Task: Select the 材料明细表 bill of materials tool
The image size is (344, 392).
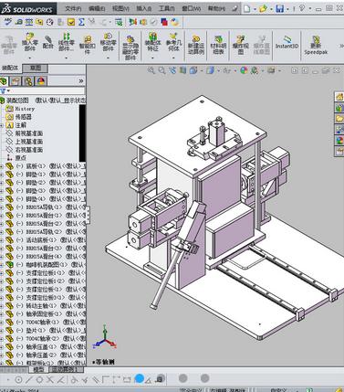Action: 218,45
